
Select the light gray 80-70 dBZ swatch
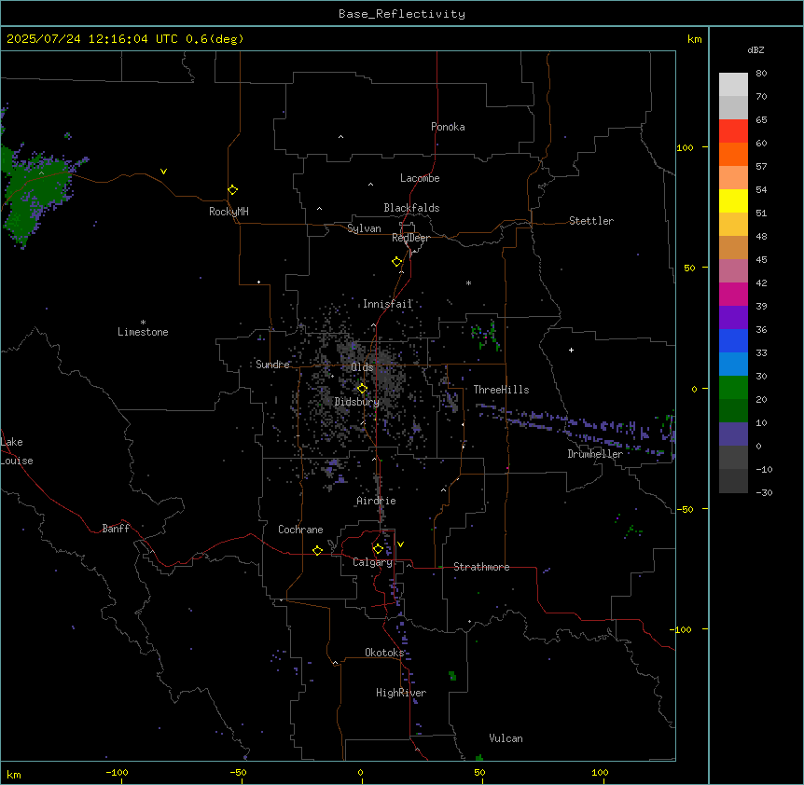point(733,85)
